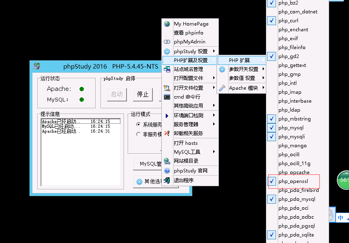Screen dimensions: 349x243
Task: Click the 停止 button
Action: tap(143, 95)
